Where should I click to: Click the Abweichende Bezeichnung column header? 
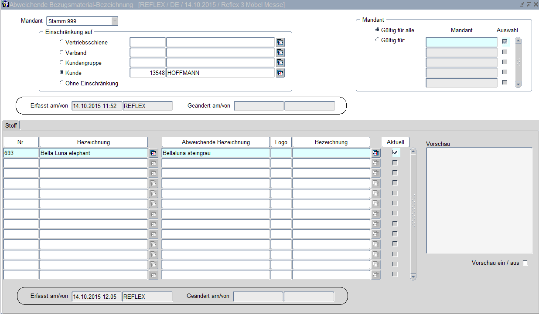click(215, 142)
